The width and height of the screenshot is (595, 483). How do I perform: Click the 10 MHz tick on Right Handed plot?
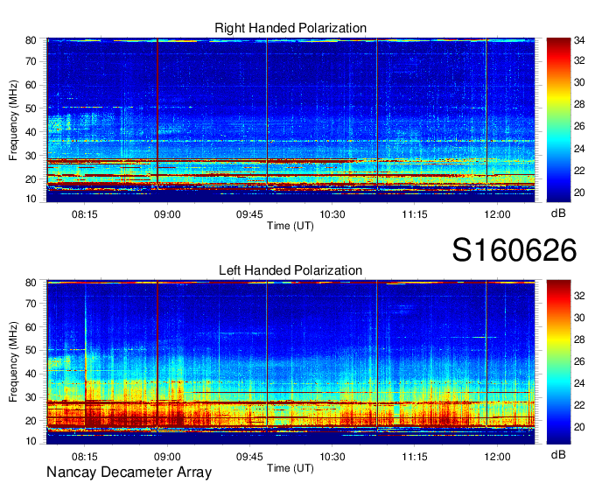(x=31, y=199)
